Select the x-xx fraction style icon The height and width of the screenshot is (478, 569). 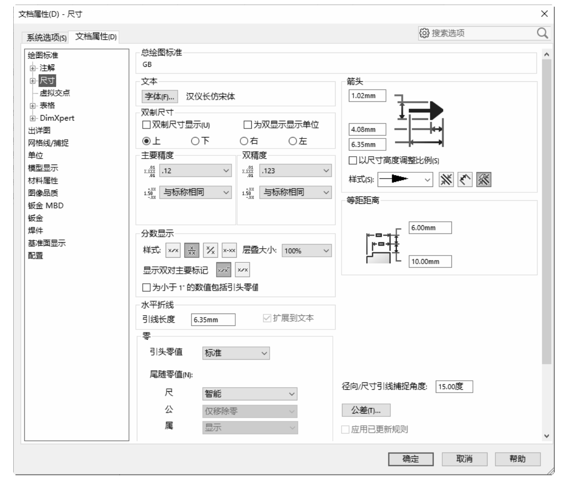click(x=229, y=250)
